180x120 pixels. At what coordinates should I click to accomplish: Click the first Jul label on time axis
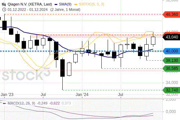tap(43, 95)
